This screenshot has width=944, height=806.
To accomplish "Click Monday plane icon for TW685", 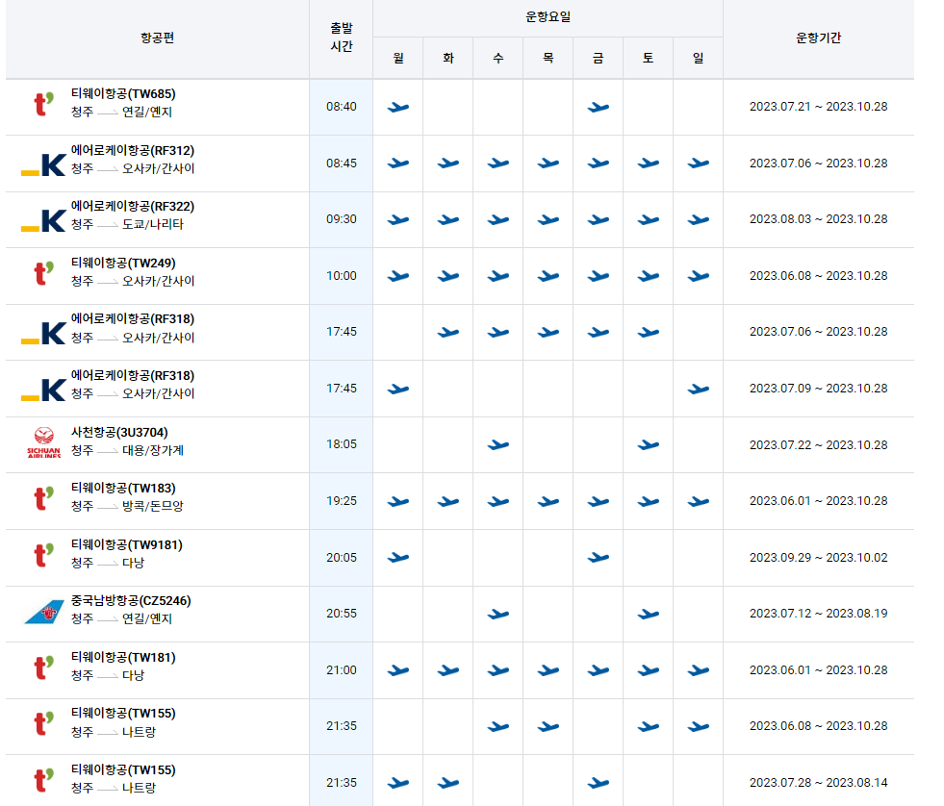I will point(398,107).
